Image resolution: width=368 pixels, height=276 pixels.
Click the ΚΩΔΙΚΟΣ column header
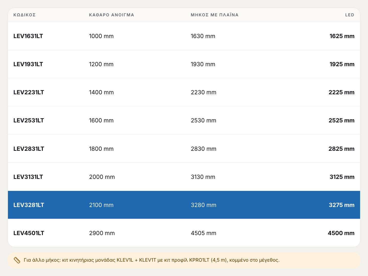click(x=25, y=15)
